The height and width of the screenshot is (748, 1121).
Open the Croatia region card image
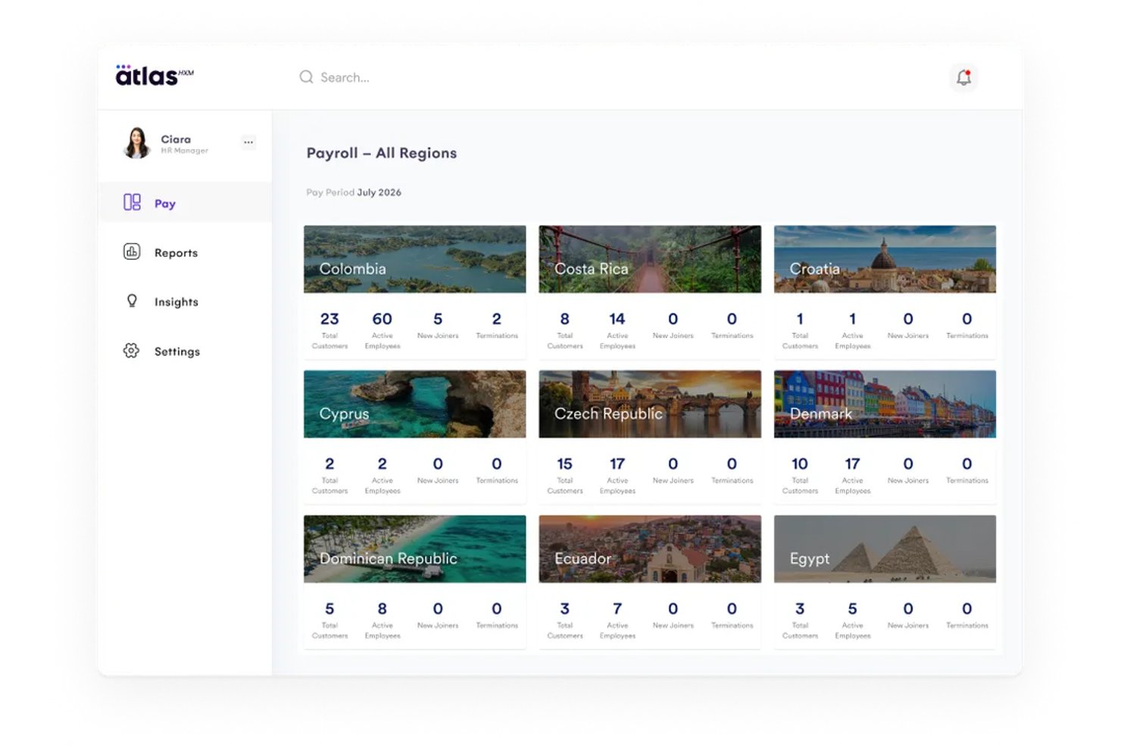(x=885, y=259)
